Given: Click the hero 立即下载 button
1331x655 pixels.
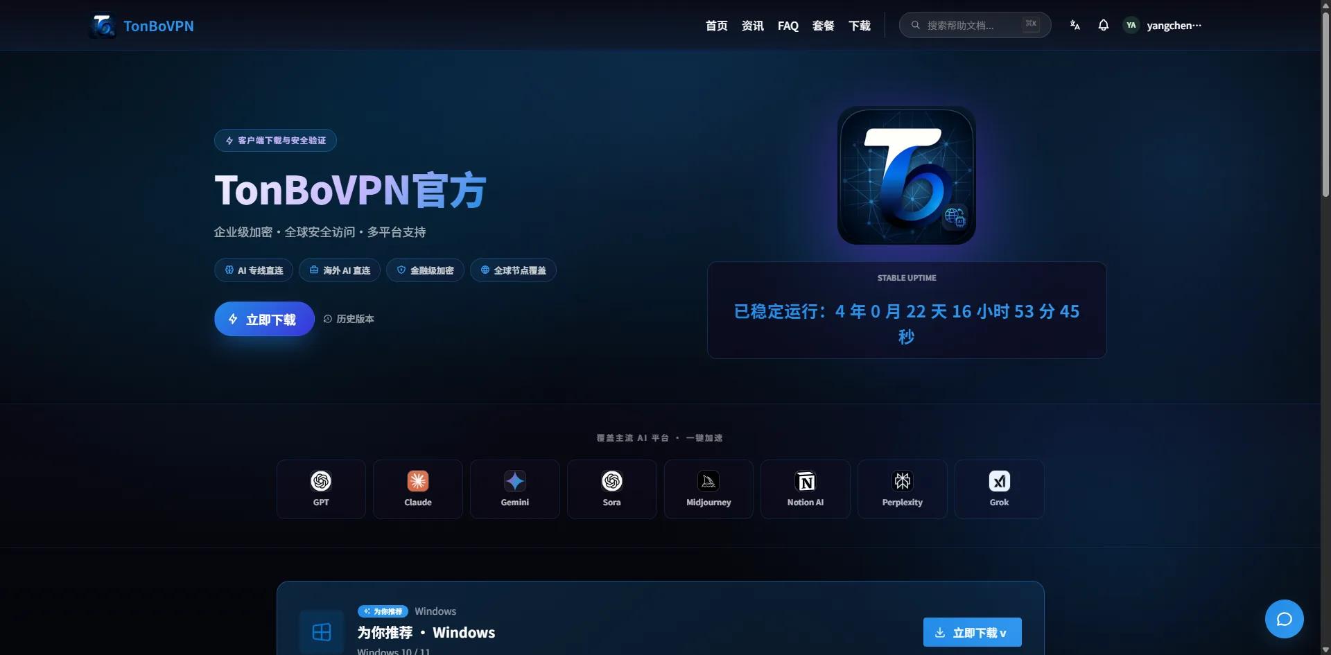Looking at the screenshot, I should tap(264, 319).
